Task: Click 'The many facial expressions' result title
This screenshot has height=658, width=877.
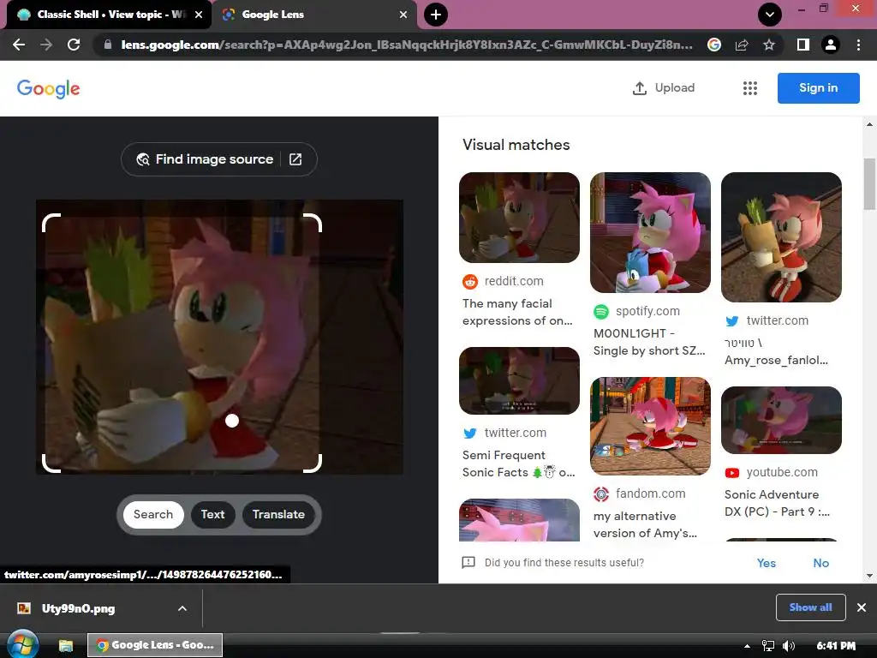Action: [x=517, y=312]
